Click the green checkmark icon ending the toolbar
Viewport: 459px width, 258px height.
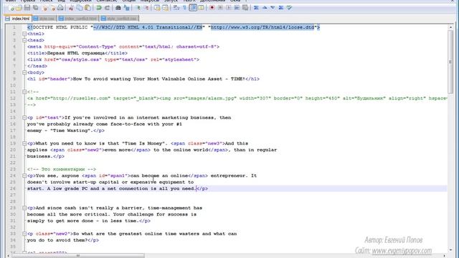coord(289,8)
